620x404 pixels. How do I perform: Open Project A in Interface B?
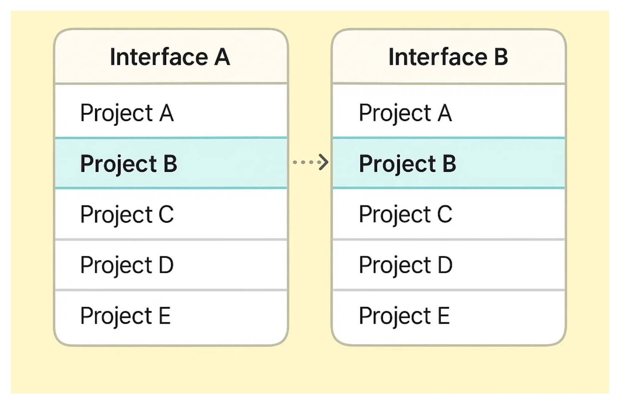click(405, 113)
